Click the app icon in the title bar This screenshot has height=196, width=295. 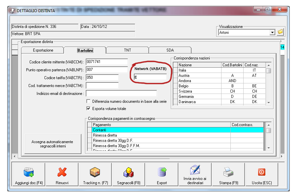[13, 11]
